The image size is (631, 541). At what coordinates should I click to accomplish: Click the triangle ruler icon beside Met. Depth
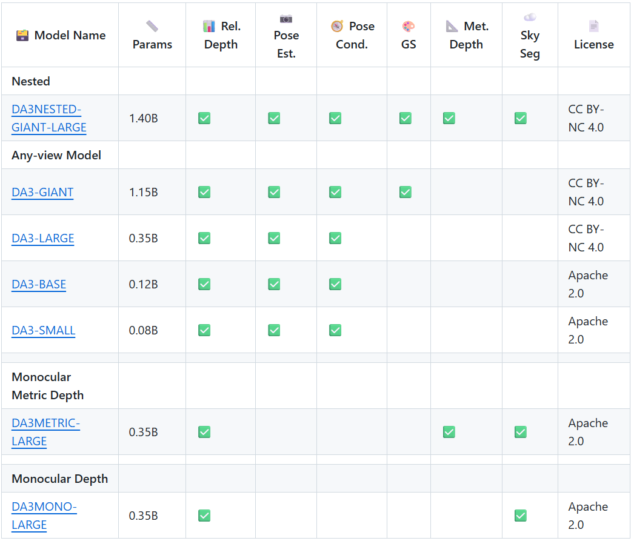click(452, 26)
